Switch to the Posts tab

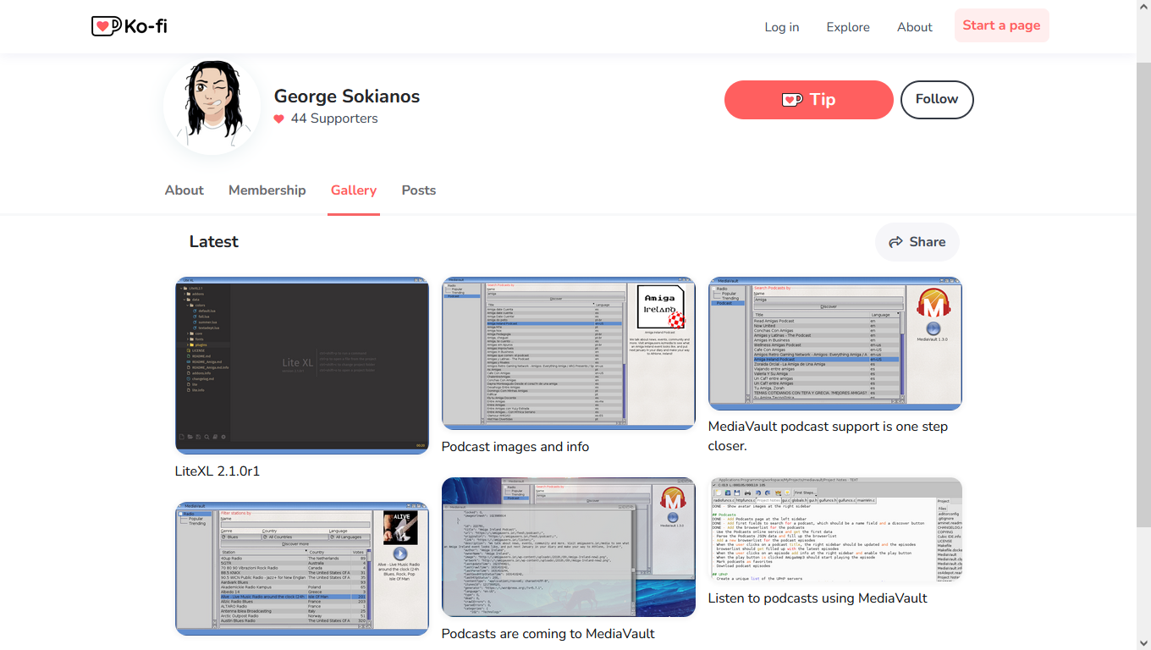pos(419,190)
